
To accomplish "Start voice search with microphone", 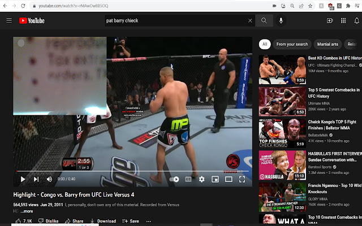I will tap(281, 20).
